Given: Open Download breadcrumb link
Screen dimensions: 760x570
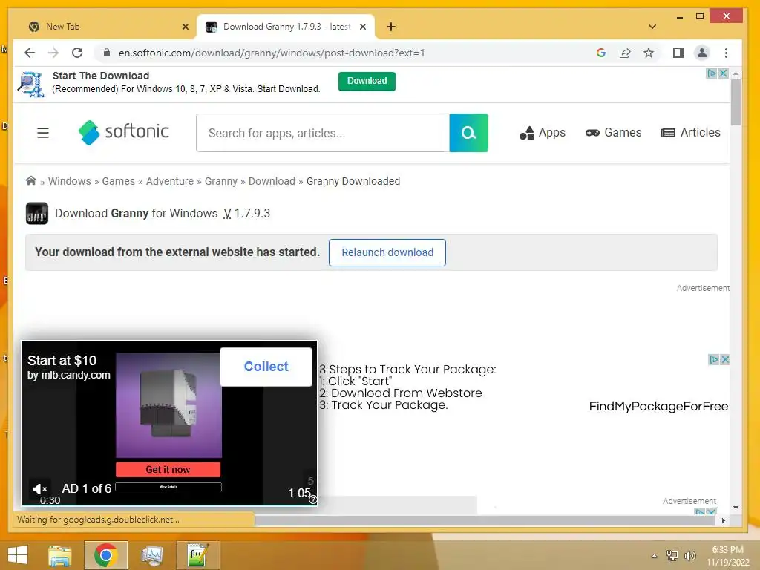Looking at the screenshot, I should (x=272, y=181).
